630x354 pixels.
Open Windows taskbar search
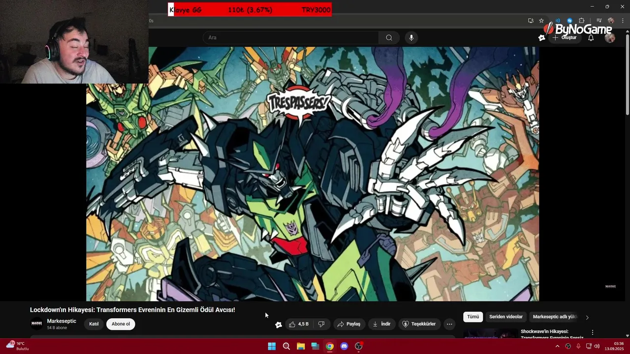(x=286, y=346)
